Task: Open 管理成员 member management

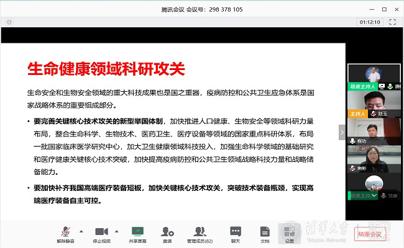Action: 200,231
